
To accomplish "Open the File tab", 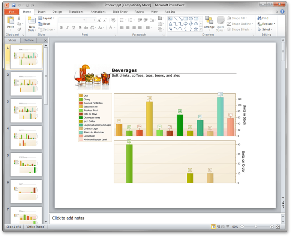I will [x=12, y=12].
